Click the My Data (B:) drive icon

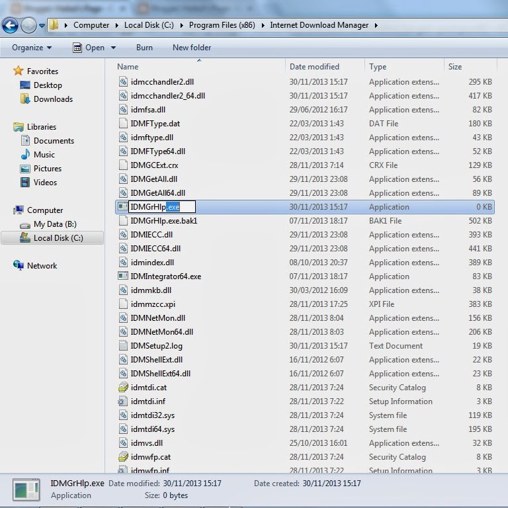(25, 225)
